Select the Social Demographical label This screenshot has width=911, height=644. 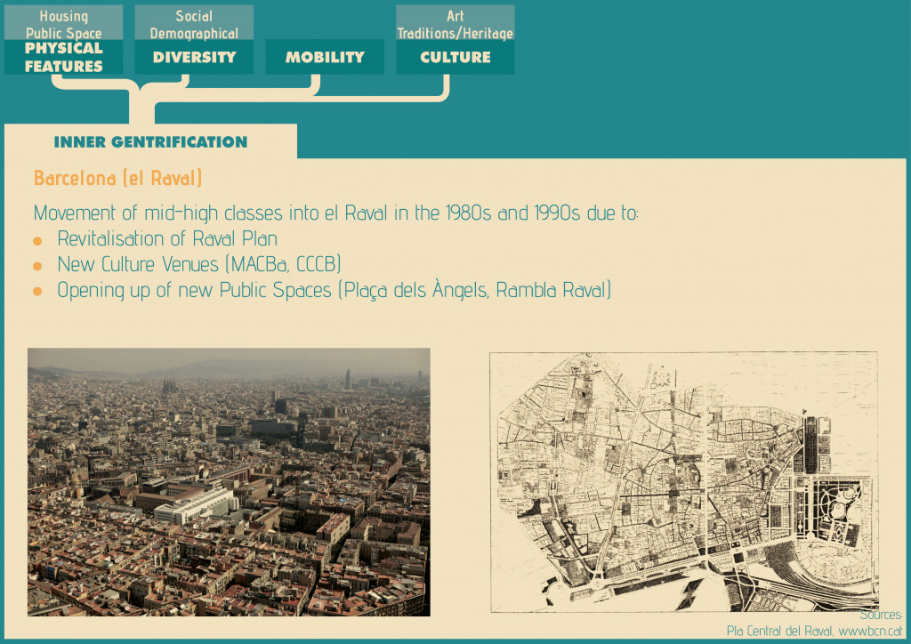[x=194, y=24]
